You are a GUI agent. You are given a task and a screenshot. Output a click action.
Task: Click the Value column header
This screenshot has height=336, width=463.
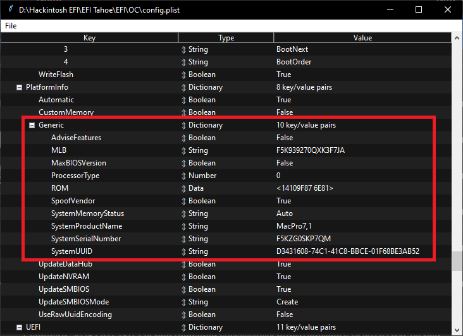(x=362, y=38)
